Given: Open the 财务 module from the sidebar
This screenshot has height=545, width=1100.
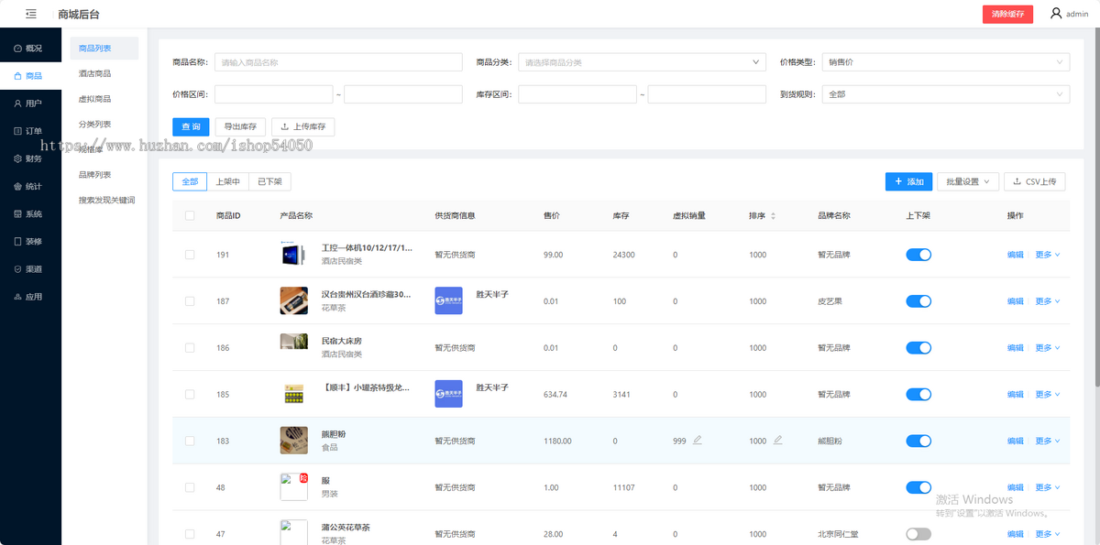Looking at the screenshot, I should click(30, 158).
